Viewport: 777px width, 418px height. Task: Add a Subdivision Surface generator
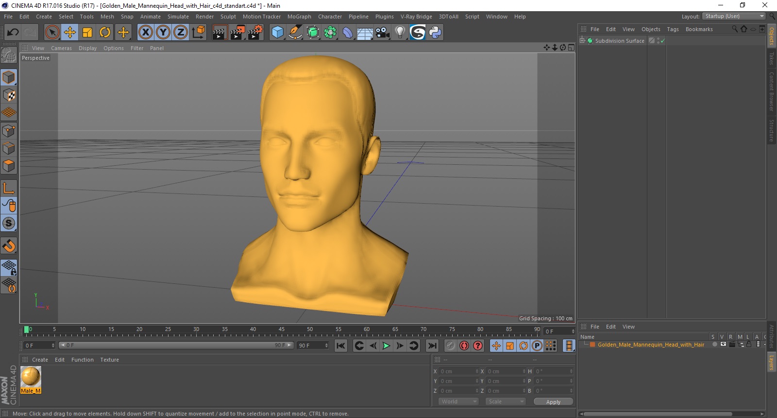[x=313, y=33]
